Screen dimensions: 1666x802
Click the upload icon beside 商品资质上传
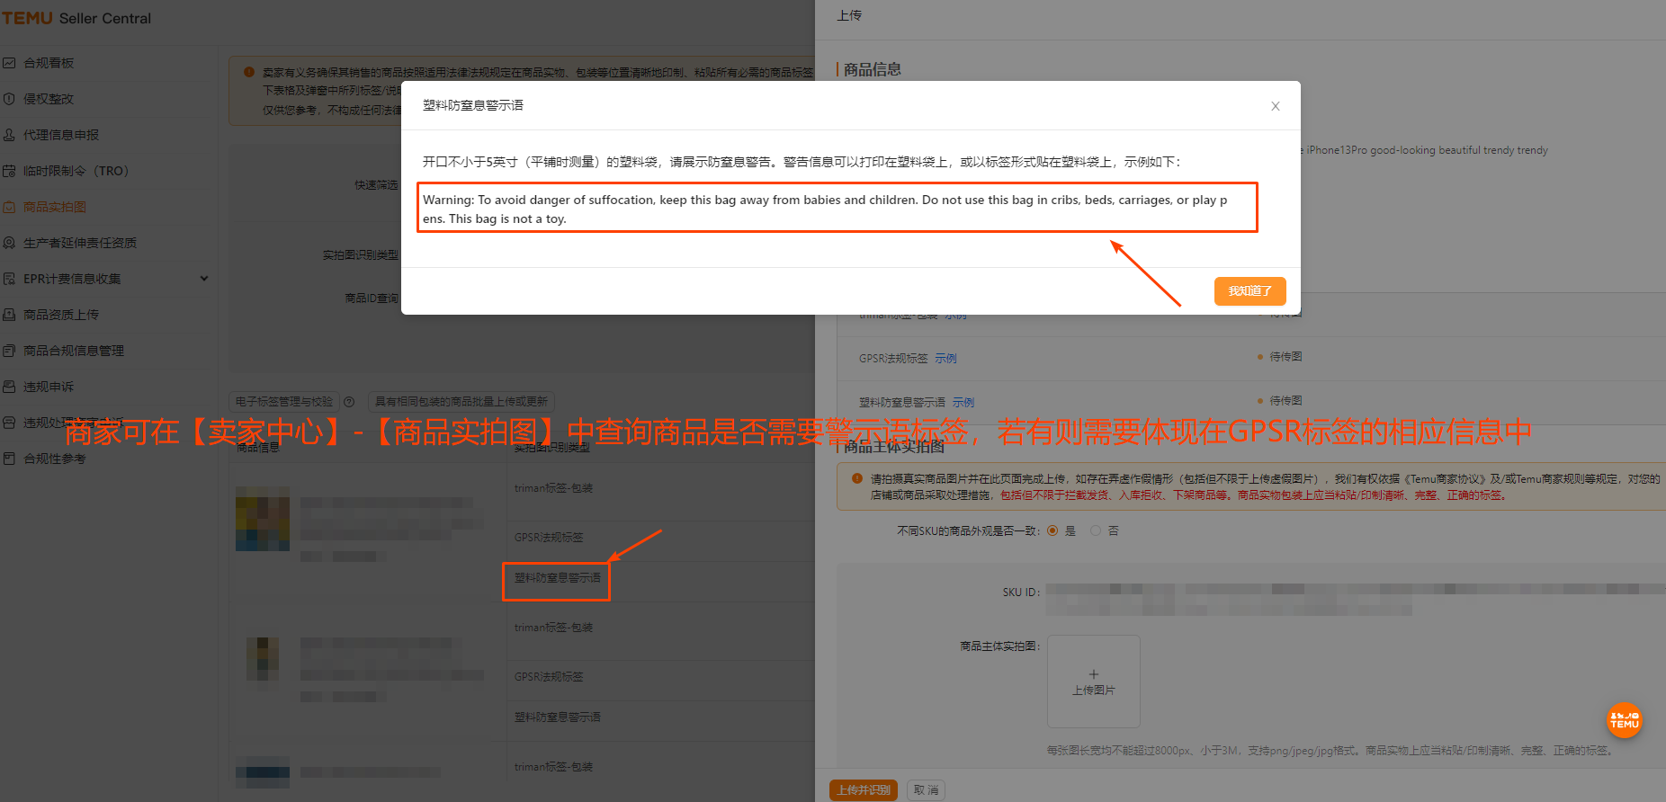click(9, 315)
